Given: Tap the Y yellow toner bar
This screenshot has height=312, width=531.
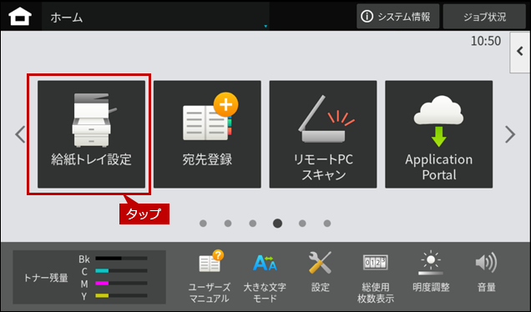Looking at the screenshot, I should [121, 296].
